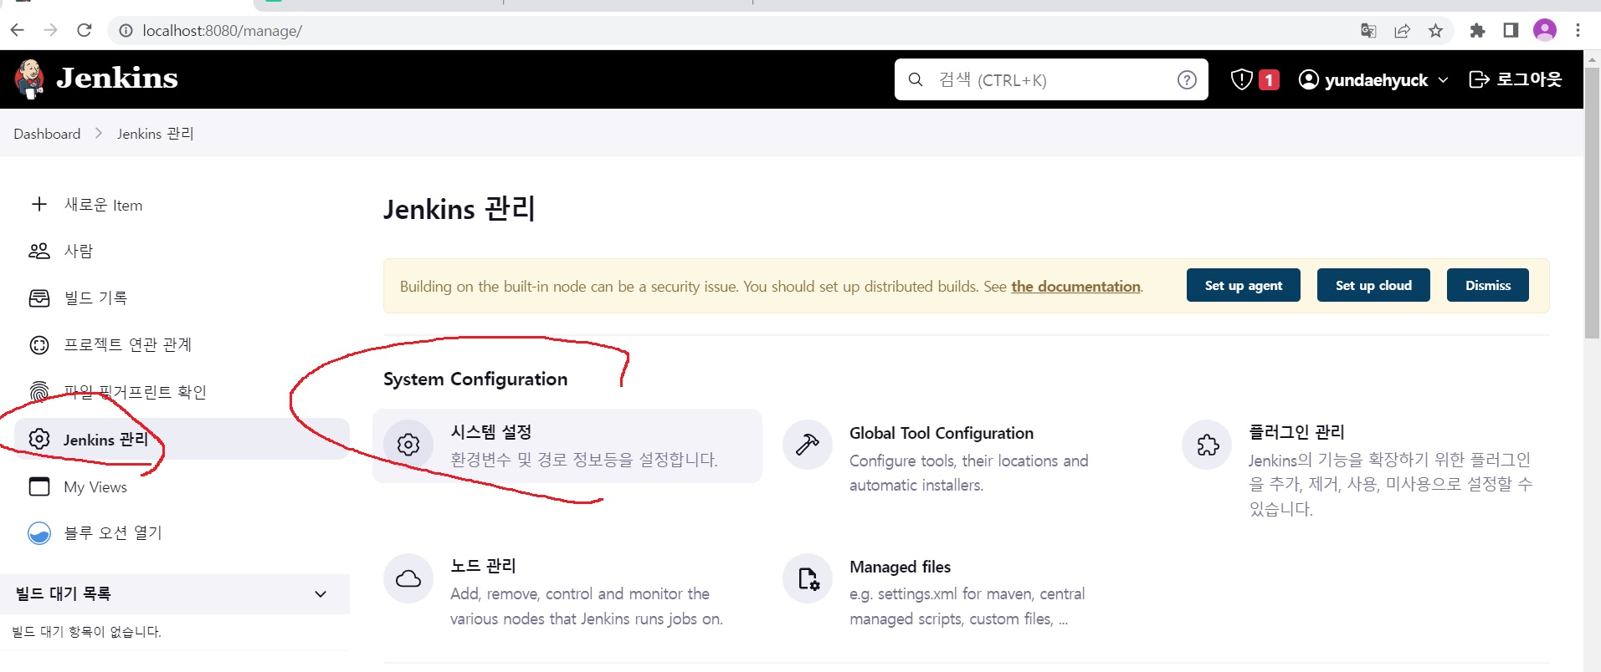Click the Jenkins butler logo

[29, 79]
